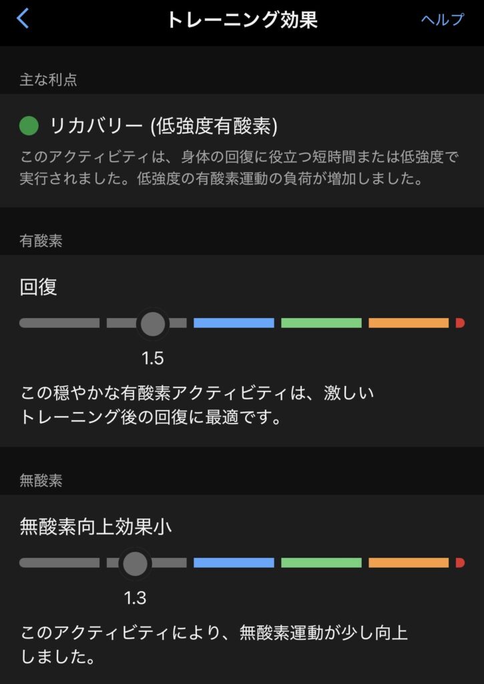
Task: Open the ヘルプ help link
Action: 442,19
